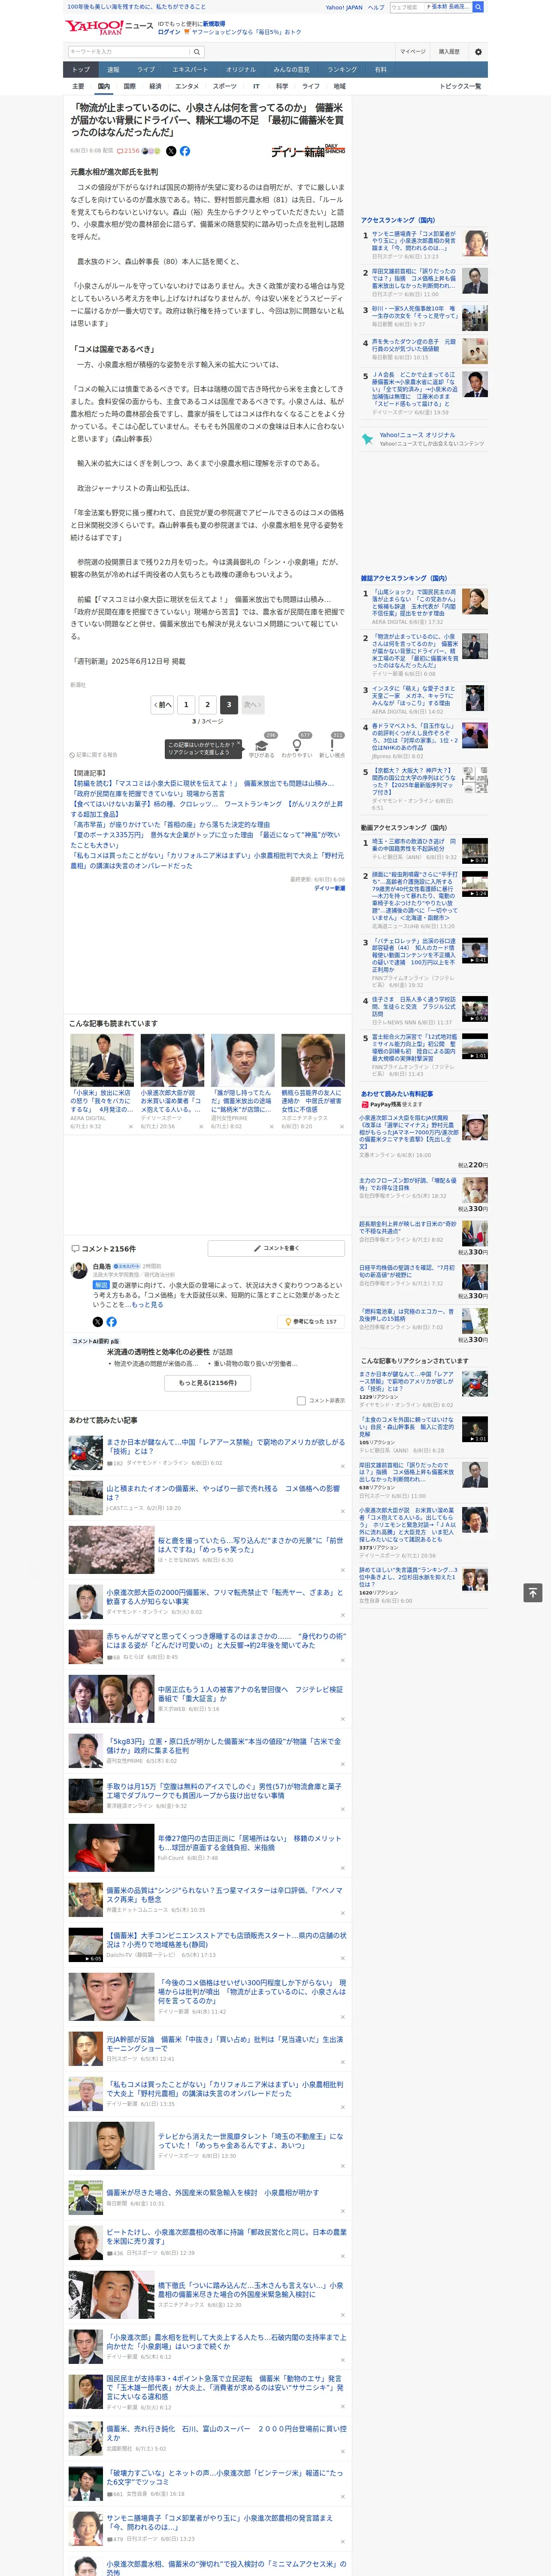Go to article page 1

[x=185, y=704]
